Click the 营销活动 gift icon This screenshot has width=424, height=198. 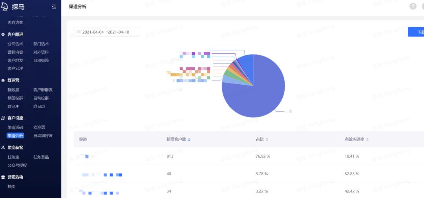[3, 177]
